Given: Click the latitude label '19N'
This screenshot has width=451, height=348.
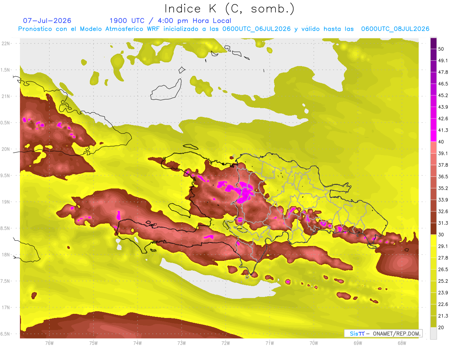Looking at the screenshot, I should pyautogui.click(x=6, y=202).
